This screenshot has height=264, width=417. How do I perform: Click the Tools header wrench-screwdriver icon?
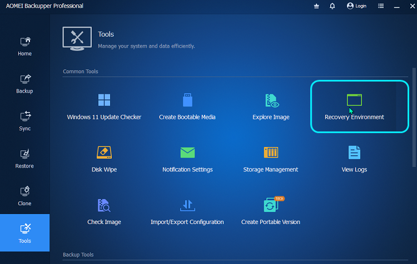pos(77,38)
